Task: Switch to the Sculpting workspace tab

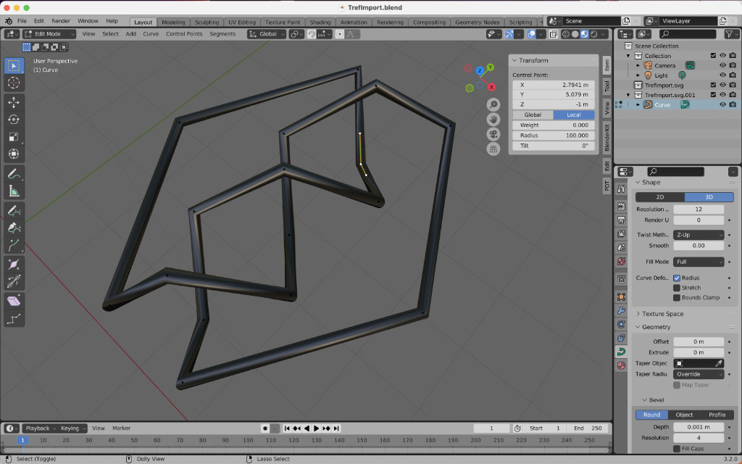Action: (x=207, y=22)
